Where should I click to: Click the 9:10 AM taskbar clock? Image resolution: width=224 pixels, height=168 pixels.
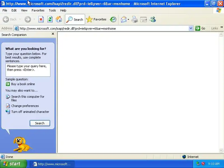point(214,164)
